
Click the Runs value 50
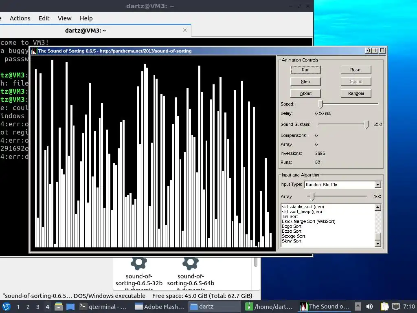(318, 162)
